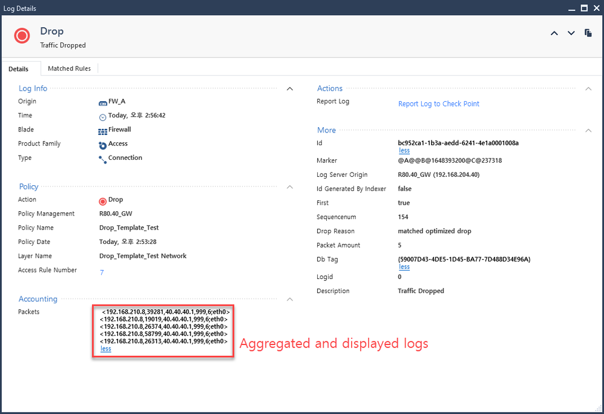Click the Drop action icon under Policy

pos(103,201)
